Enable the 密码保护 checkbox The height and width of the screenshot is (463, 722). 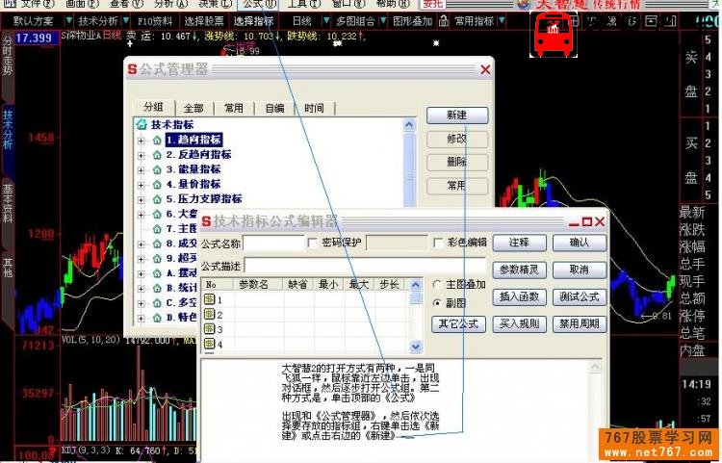[x=312, y=243]
